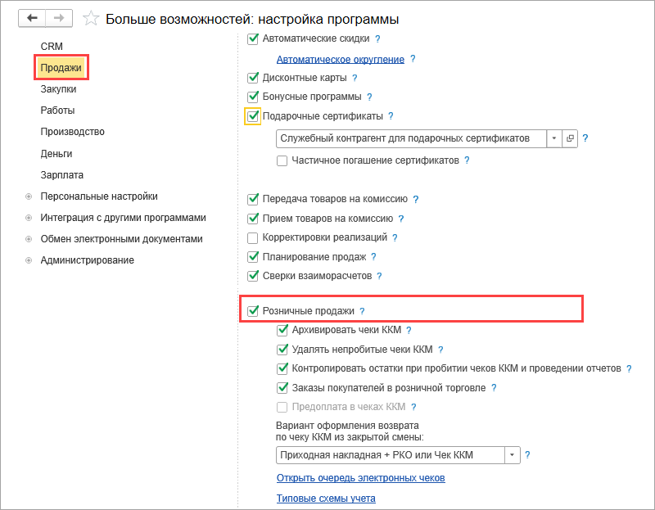Enable Корректировки реализаций checkbox
The height and width of the screenshot is (510, 655).
pos(253,237)
